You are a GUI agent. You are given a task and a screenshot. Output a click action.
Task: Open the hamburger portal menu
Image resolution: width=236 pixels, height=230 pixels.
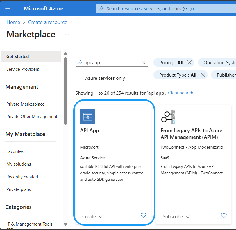pos(8,9)
